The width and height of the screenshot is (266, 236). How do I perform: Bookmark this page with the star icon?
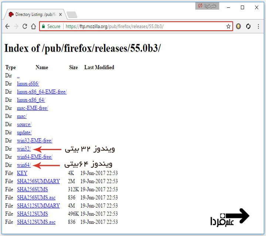tap(228, 27)
